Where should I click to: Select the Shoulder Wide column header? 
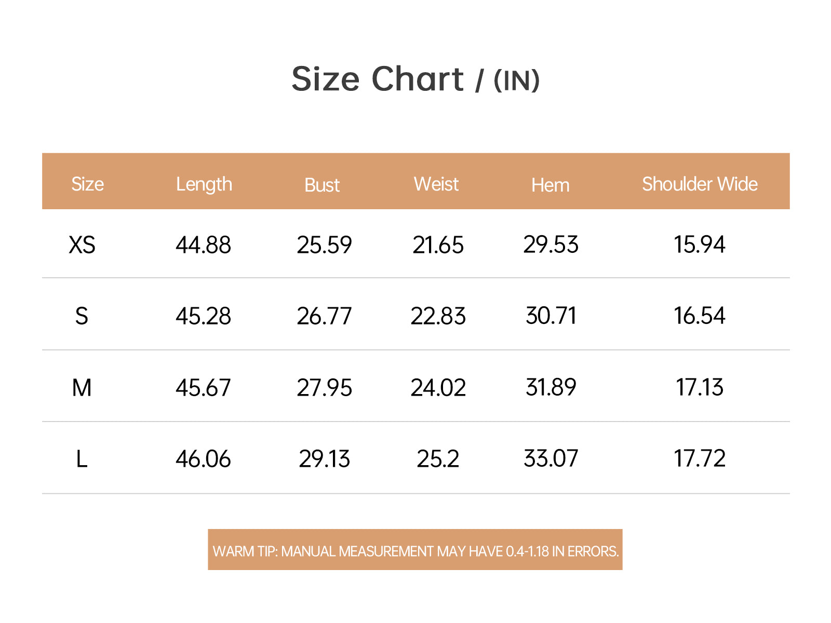tap(700, 184)
